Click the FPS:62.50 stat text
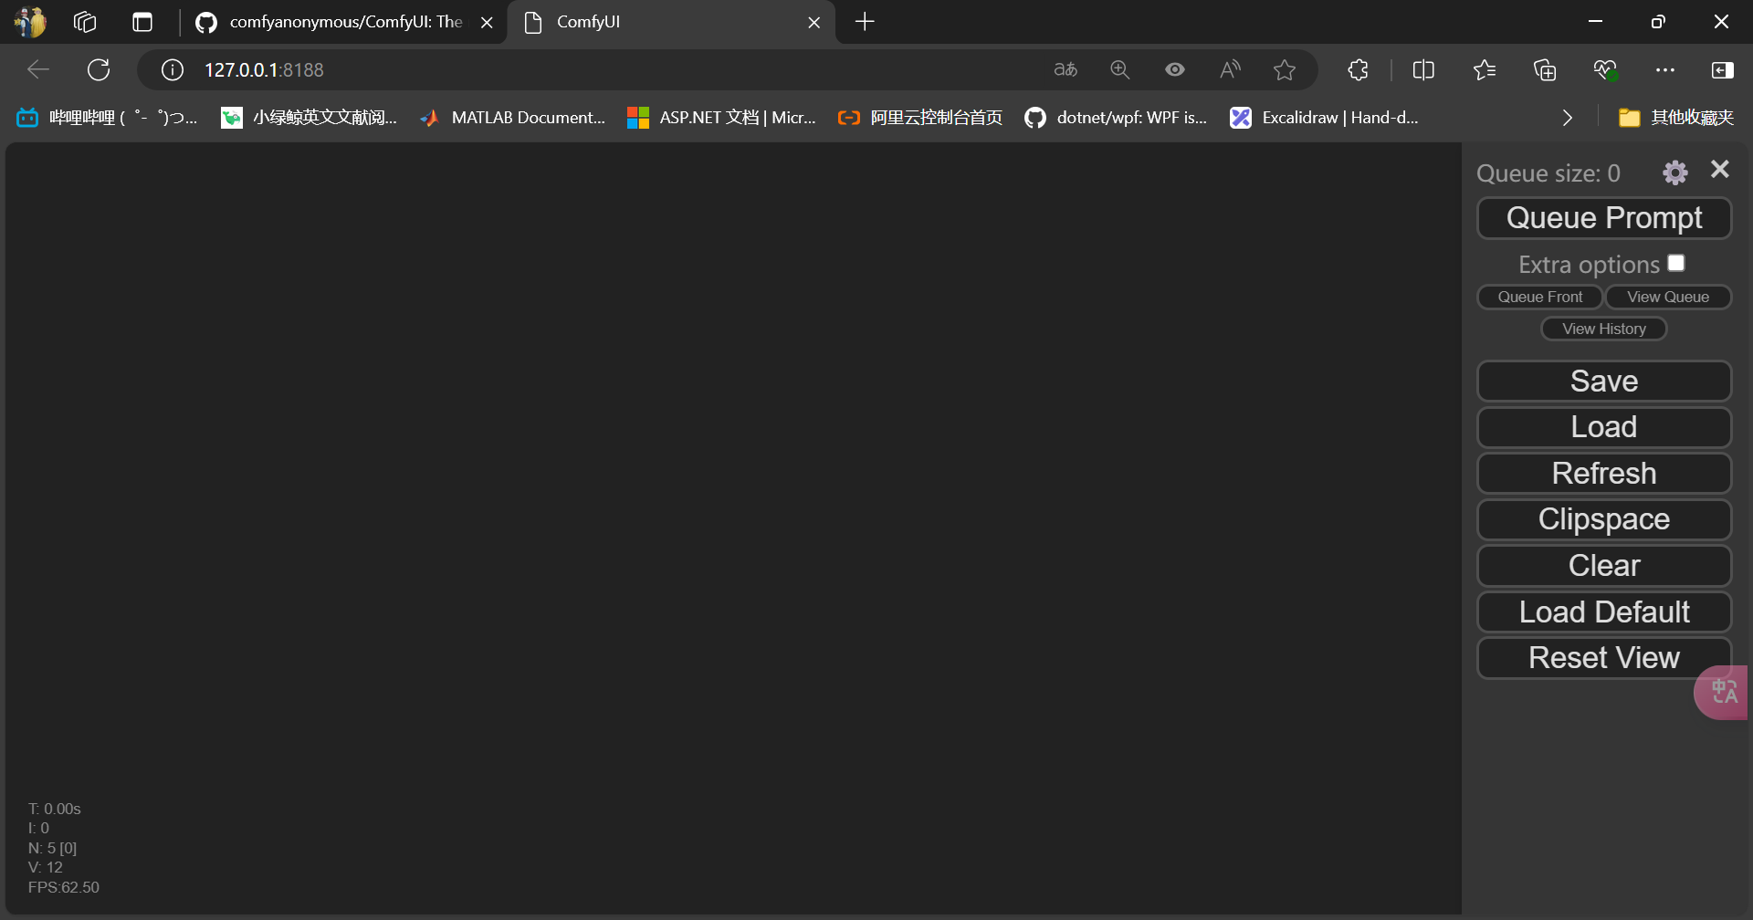 click(x=63, y=887)
